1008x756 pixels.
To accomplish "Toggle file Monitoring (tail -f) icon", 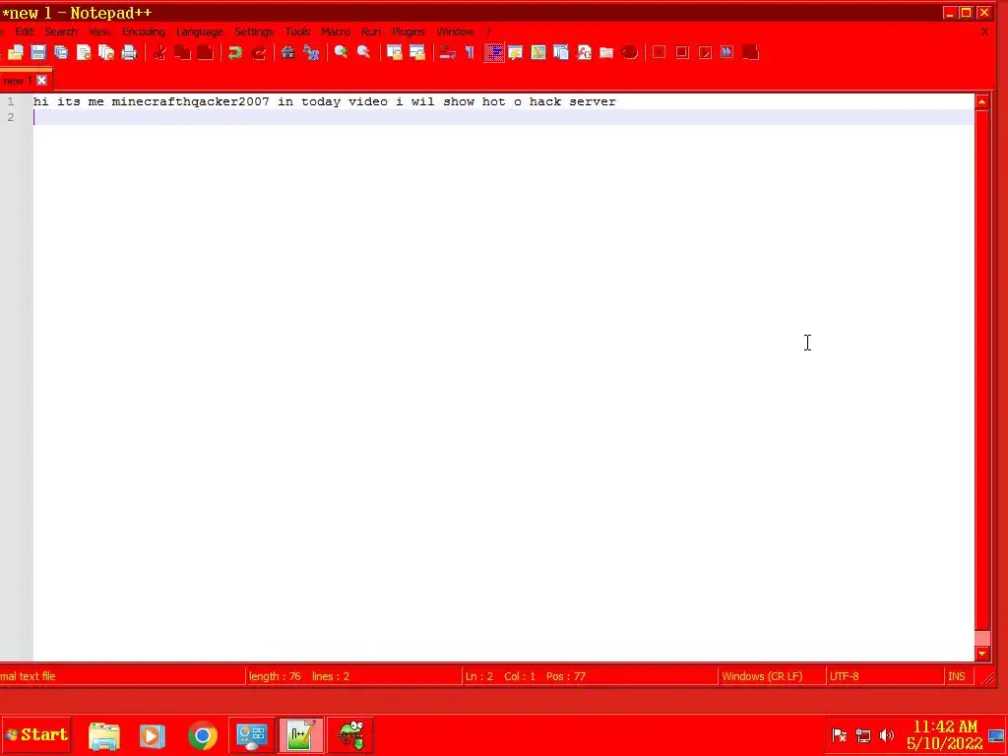I will pos(629,53).
